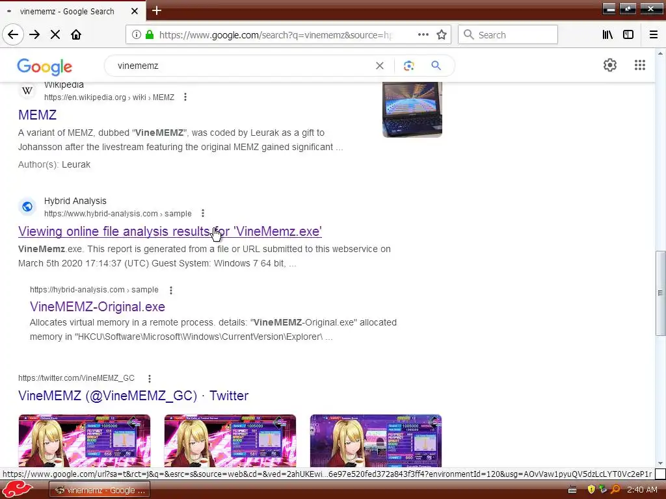Click the scrollbar up arrow
This screenshot has width=666, height=499.
[661, 53]
